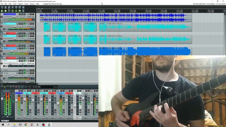Click the GT BX track volume fader
This screenshot has height=127, width=226.
[x=12, y=51]
